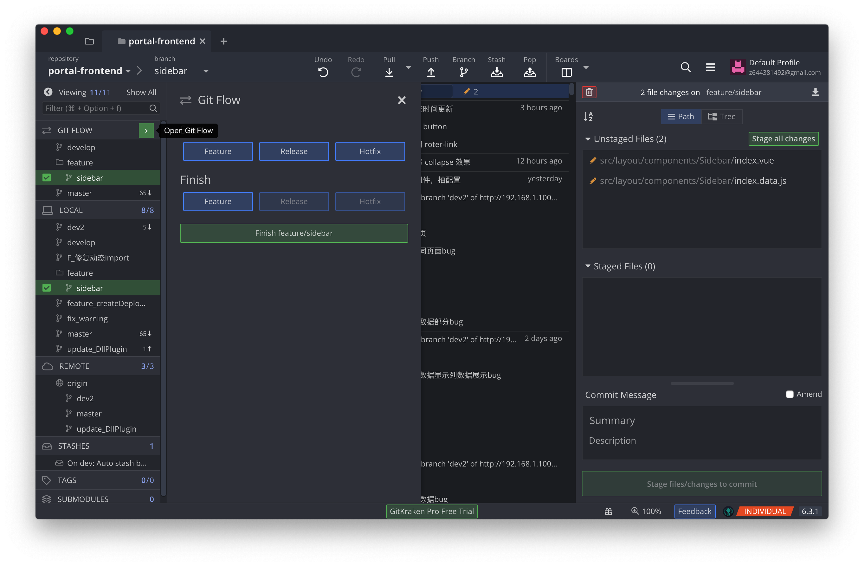Open search with magnifying glass icon
This screenshot has width=864, height=566.
click(685, 67)
